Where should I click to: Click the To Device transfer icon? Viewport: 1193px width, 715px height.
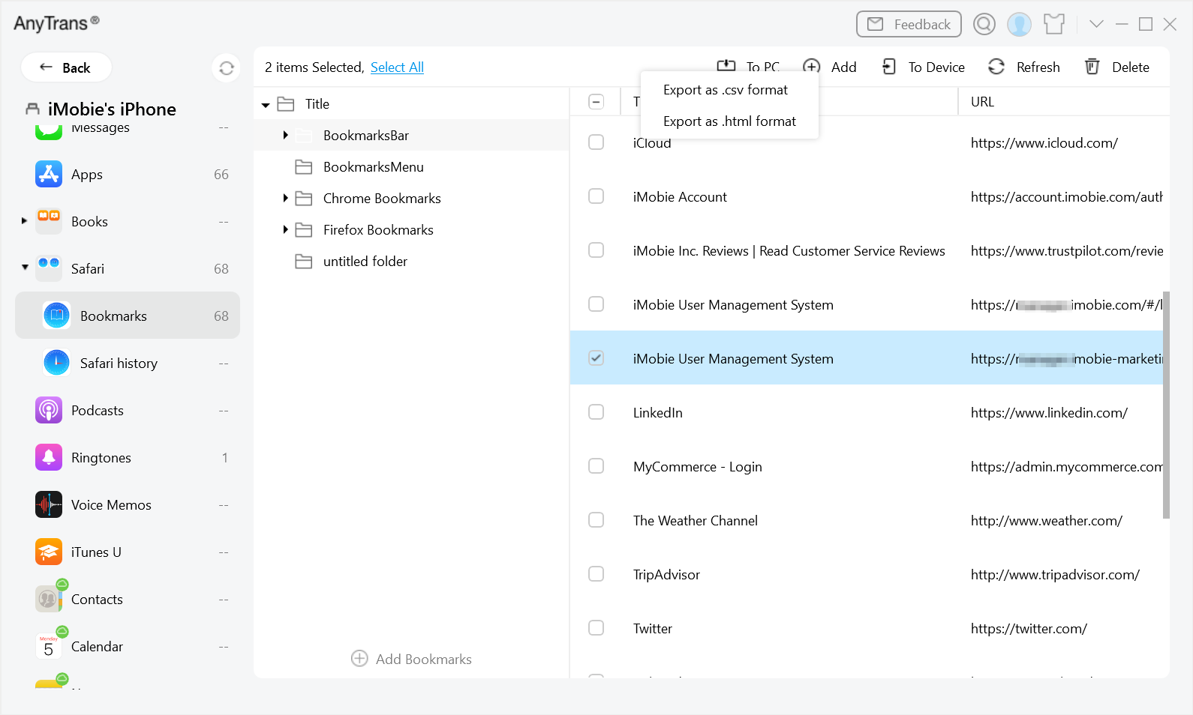889,67
